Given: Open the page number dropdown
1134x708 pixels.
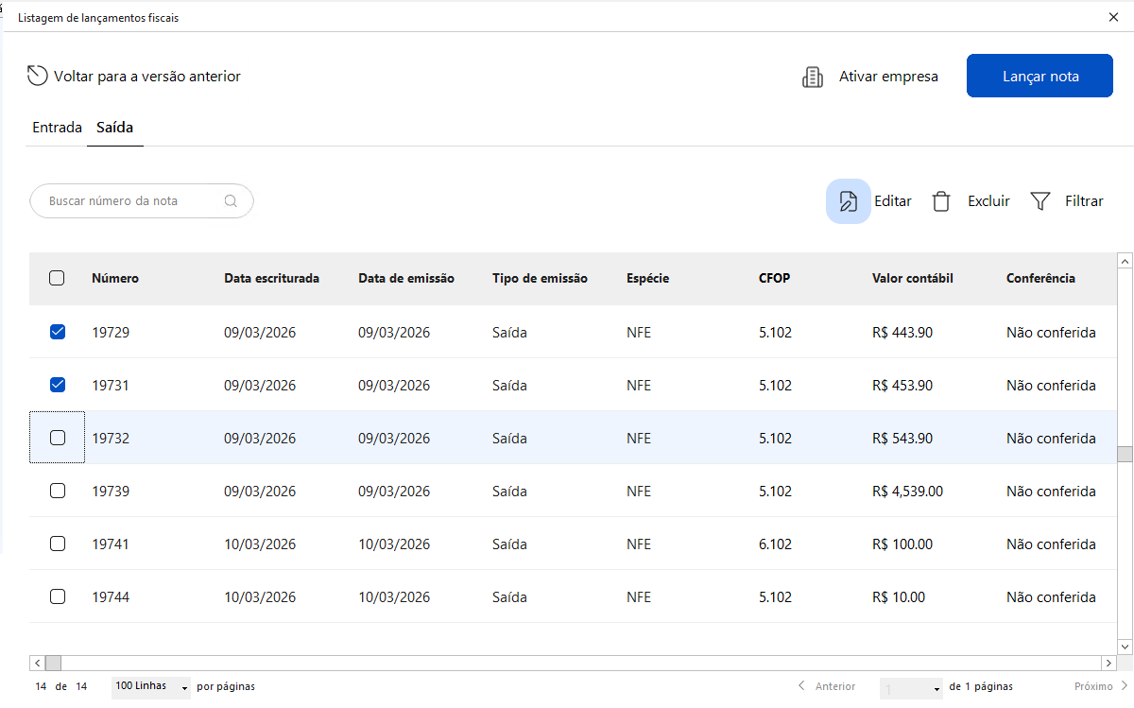Looking at the screenshot, I should 911,688.
